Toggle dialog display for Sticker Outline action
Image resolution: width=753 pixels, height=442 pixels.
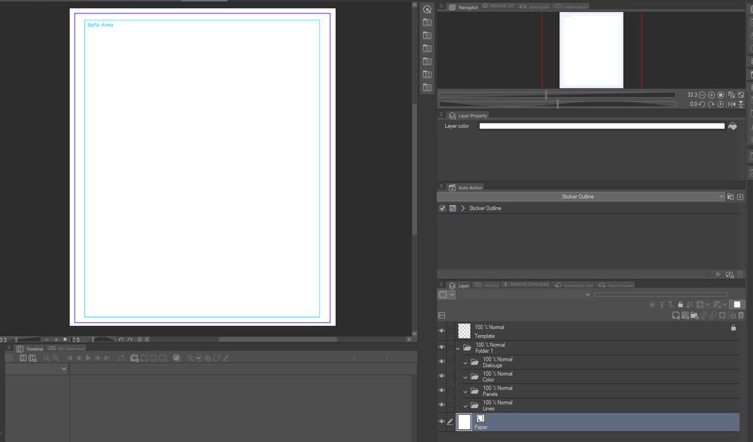(x=453, y=209)
